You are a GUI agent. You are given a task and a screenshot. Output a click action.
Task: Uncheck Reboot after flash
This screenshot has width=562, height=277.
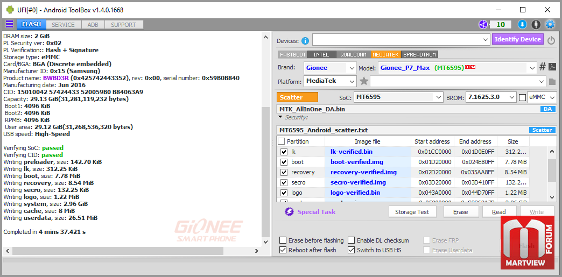283,250
